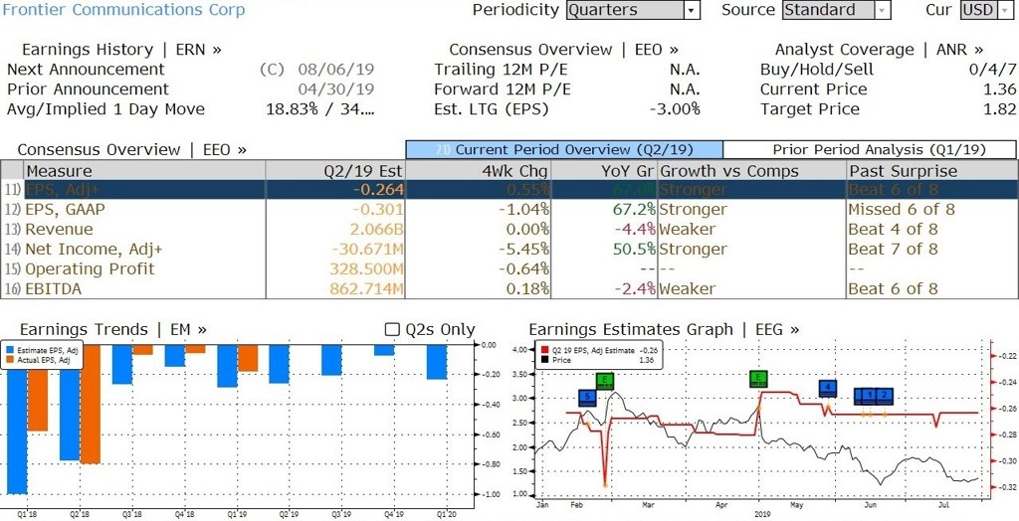Select row 13 Revenue

(509, 230)
